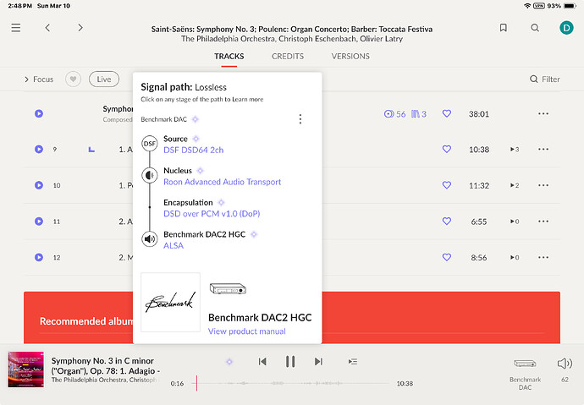
Task: Open search with the magnifier icon
Action: pyautogui.click(x=535, y=28)
